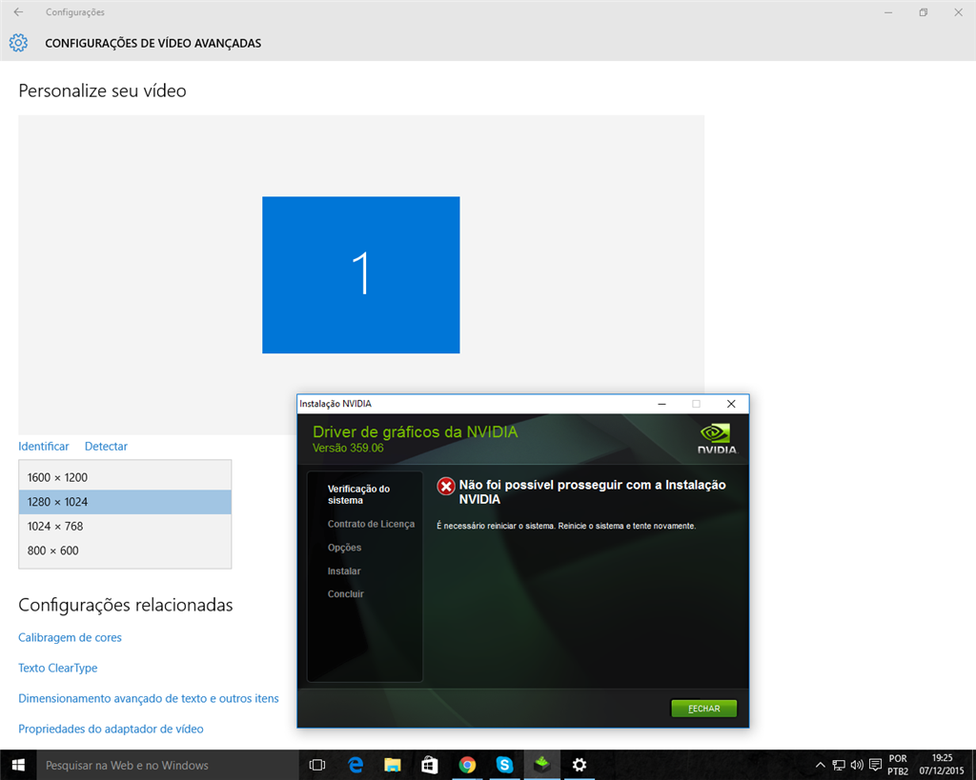Launch Microsoft Edge from taskbar
Screen dimensions: 976x780
coord(356,765)
